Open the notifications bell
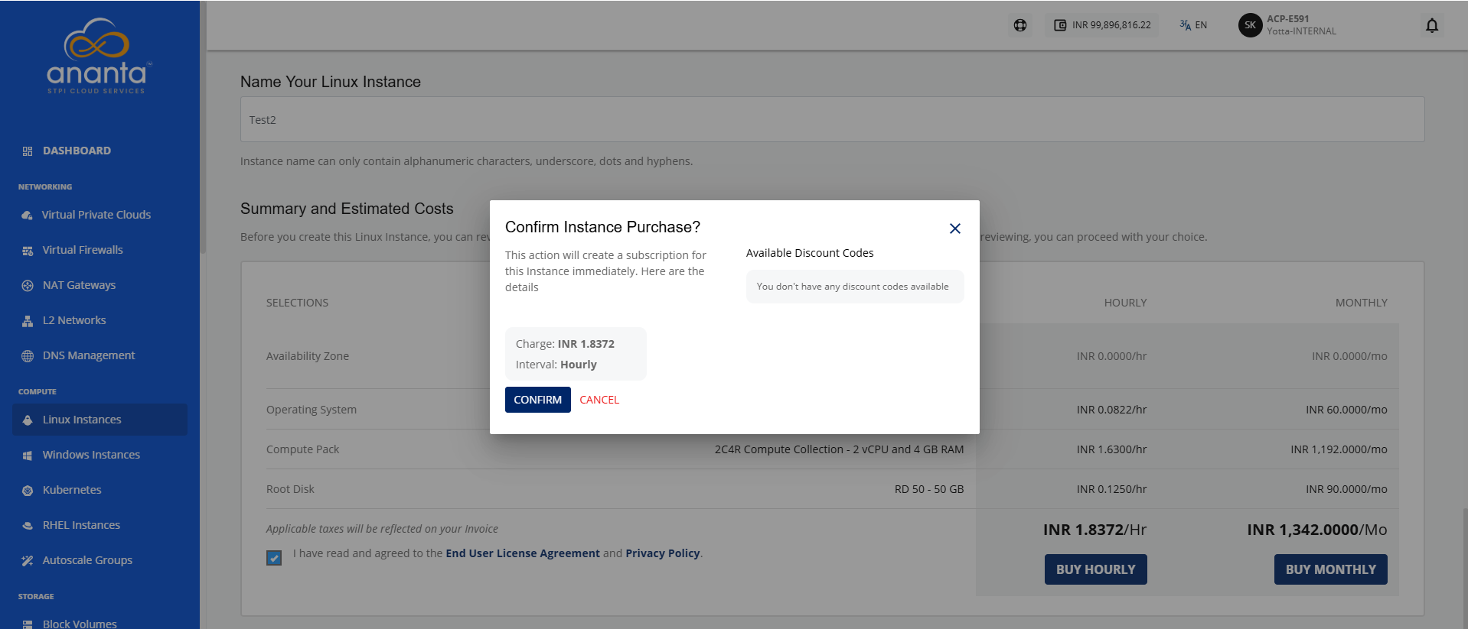 tap(1432, 25)
